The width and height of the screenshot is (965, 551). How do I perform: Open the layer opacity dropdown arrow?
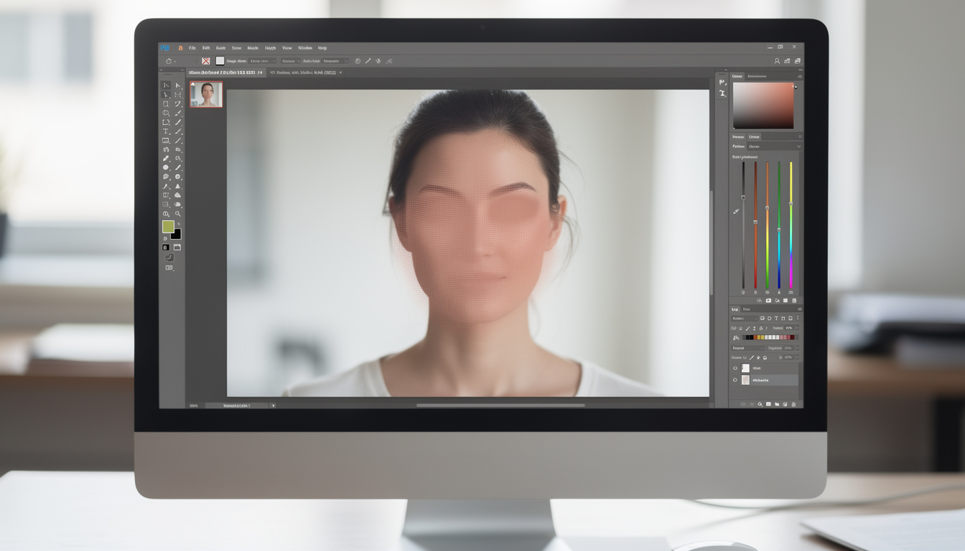coord(797,348)
